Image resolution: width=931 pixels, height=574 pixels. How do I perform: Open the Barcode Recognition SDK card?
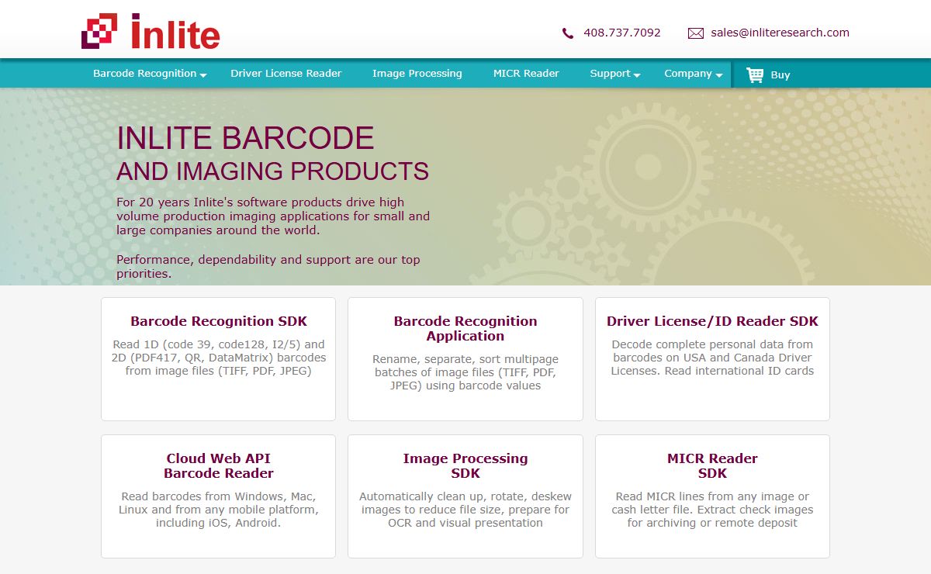[x=219, y=359]
